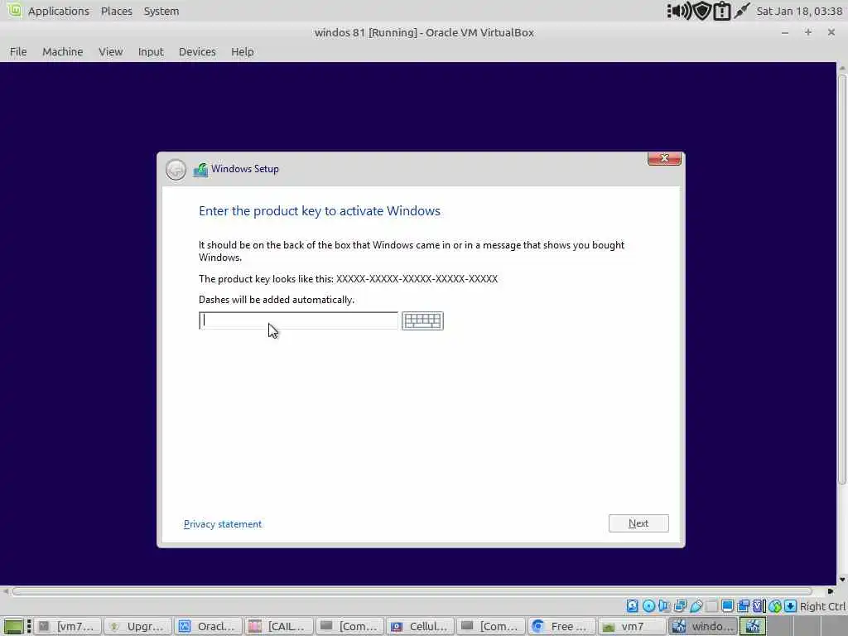Click the shield security tray icon
The image size is (848, 636).
(702, 11)
